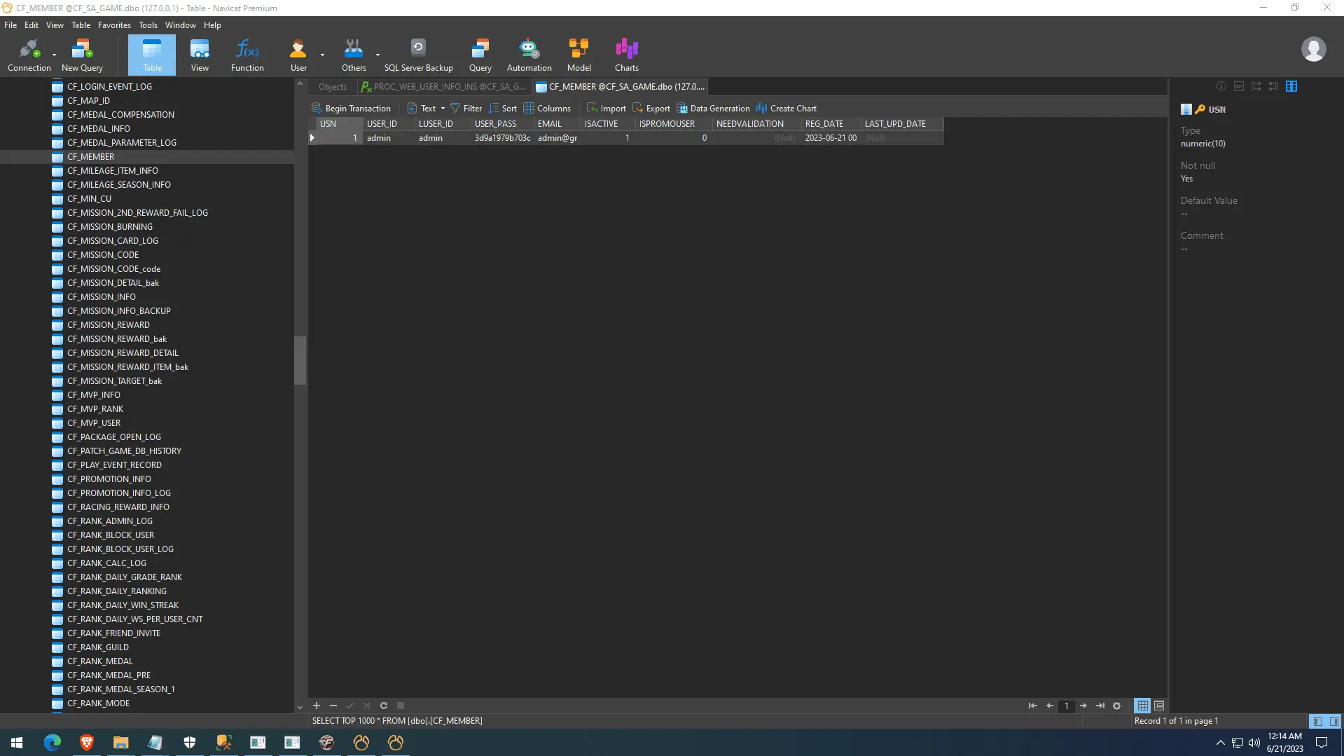This screenshot has height=756, width=1344.
Task: Select the Table toolbar icon
Action: point(152,55)
